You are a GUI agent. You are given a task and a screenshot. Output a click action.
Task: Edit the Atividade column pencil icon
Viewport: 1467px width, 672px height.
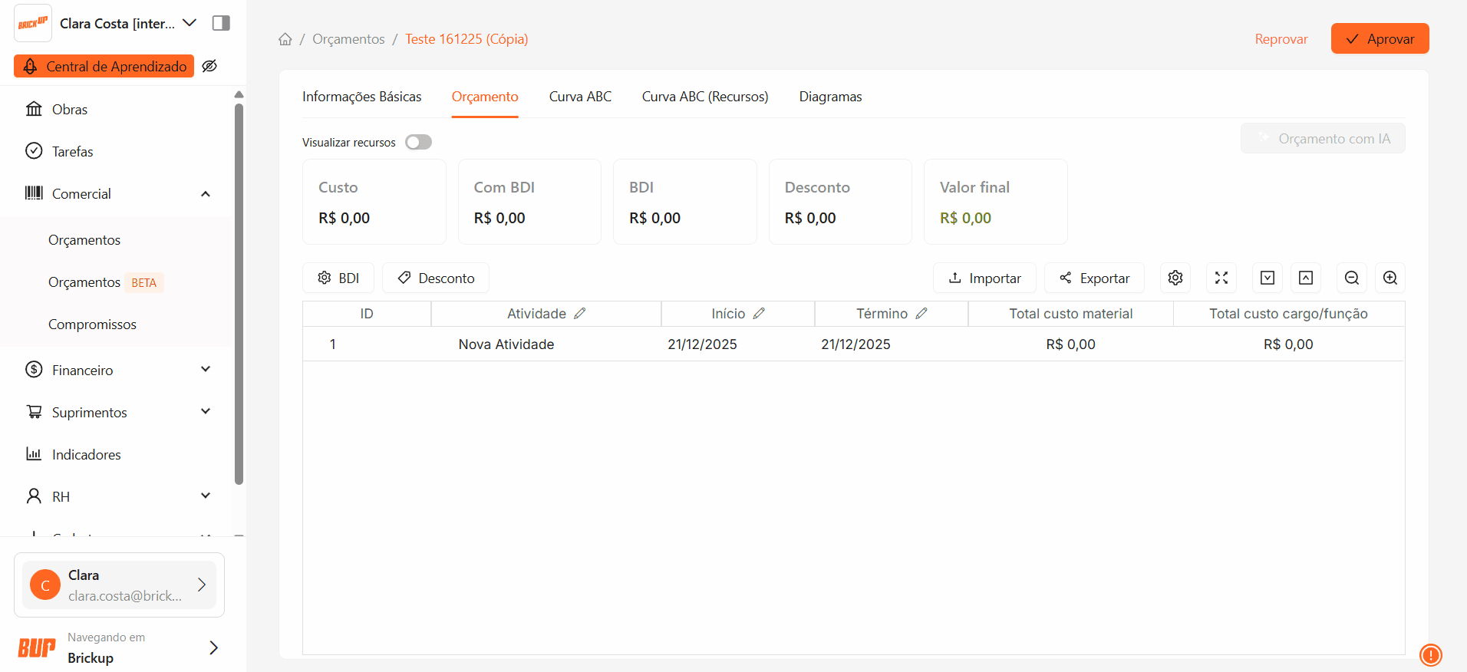(580, 314)
